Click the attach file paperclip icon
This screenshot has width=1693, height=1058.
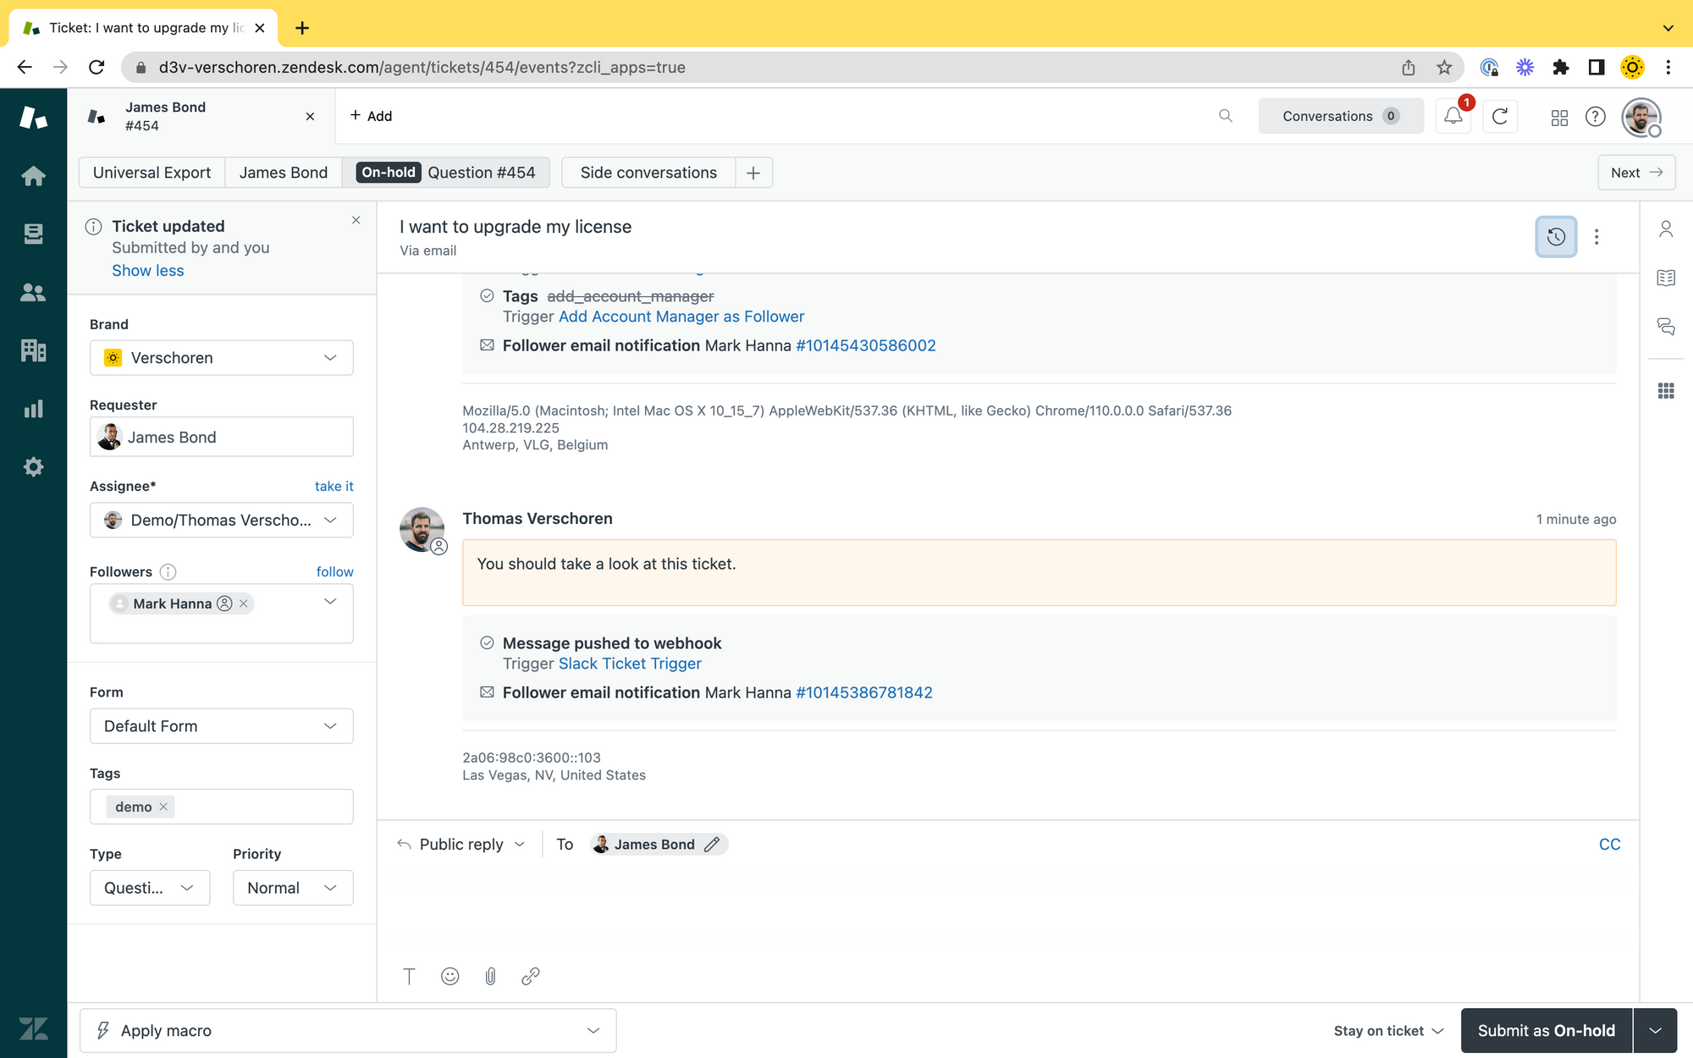pos(490,977)
